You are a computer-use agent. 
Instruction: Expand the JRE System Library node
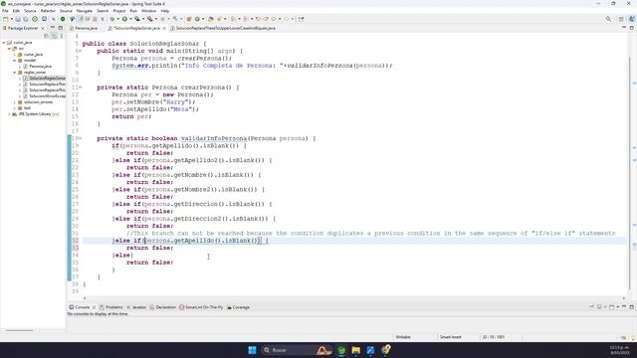tap(9, 114)
